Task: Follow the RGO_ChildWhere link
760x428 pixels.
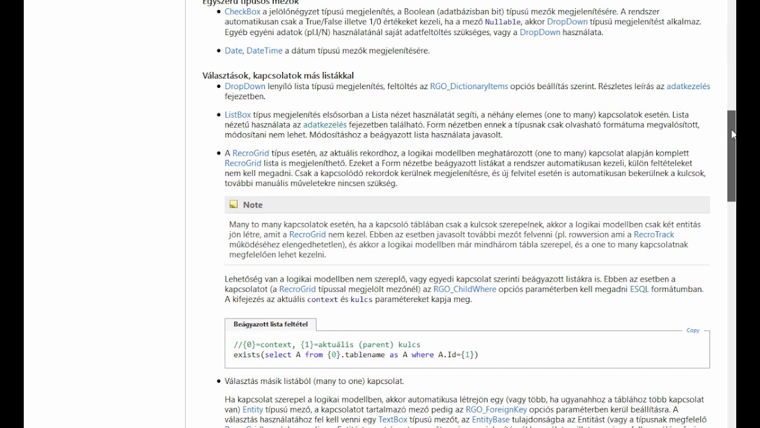Action: (464, 289)
